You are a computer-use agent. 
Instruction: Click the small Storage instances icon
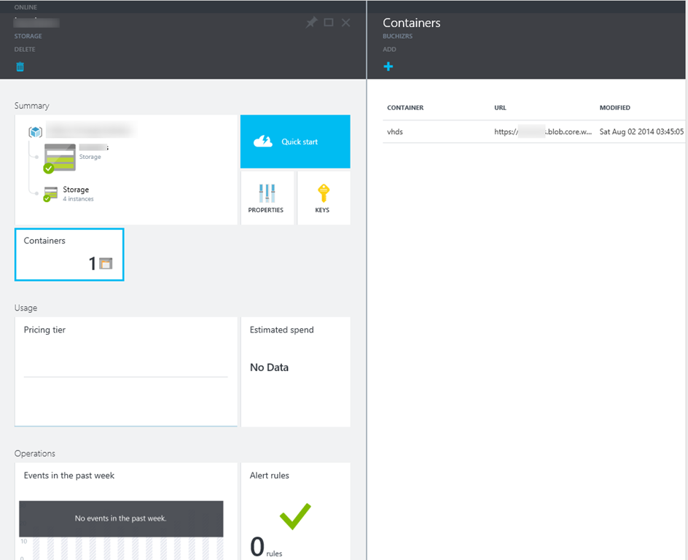tap(50, 193)
